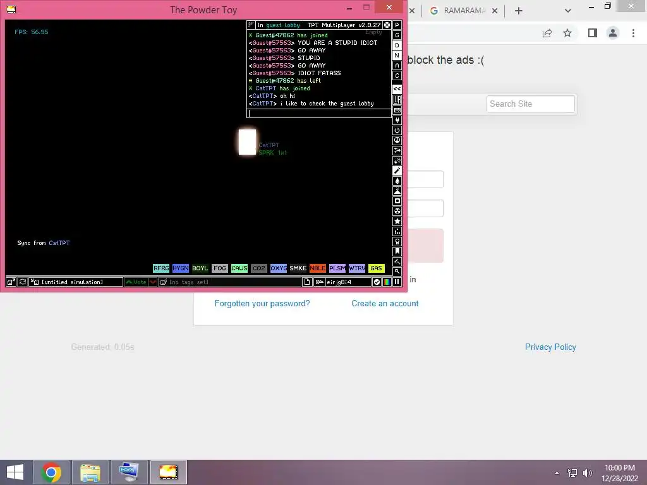647x485 pixels.
Task: Click the element search magnifier icon
Action: 397,272
